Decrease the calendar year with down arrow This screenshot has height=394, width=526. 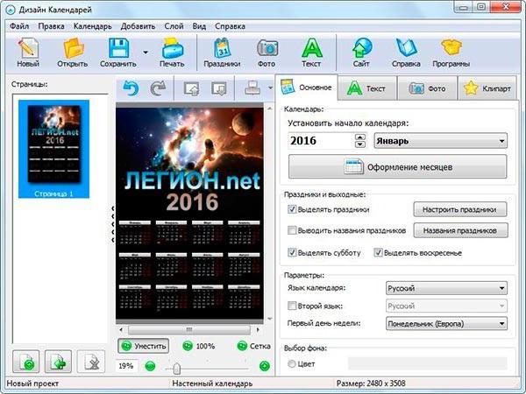click(x=360, y=144)
